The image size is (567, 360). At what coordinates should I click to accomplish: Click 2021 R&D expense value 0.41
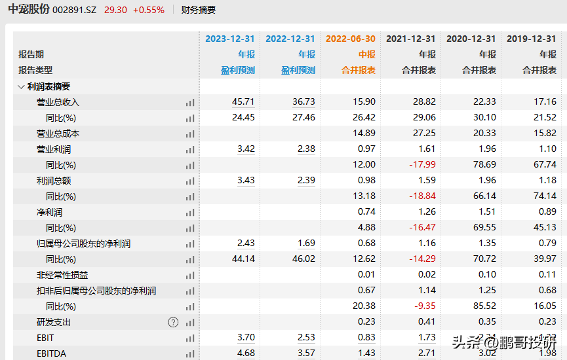click(427, 321)
